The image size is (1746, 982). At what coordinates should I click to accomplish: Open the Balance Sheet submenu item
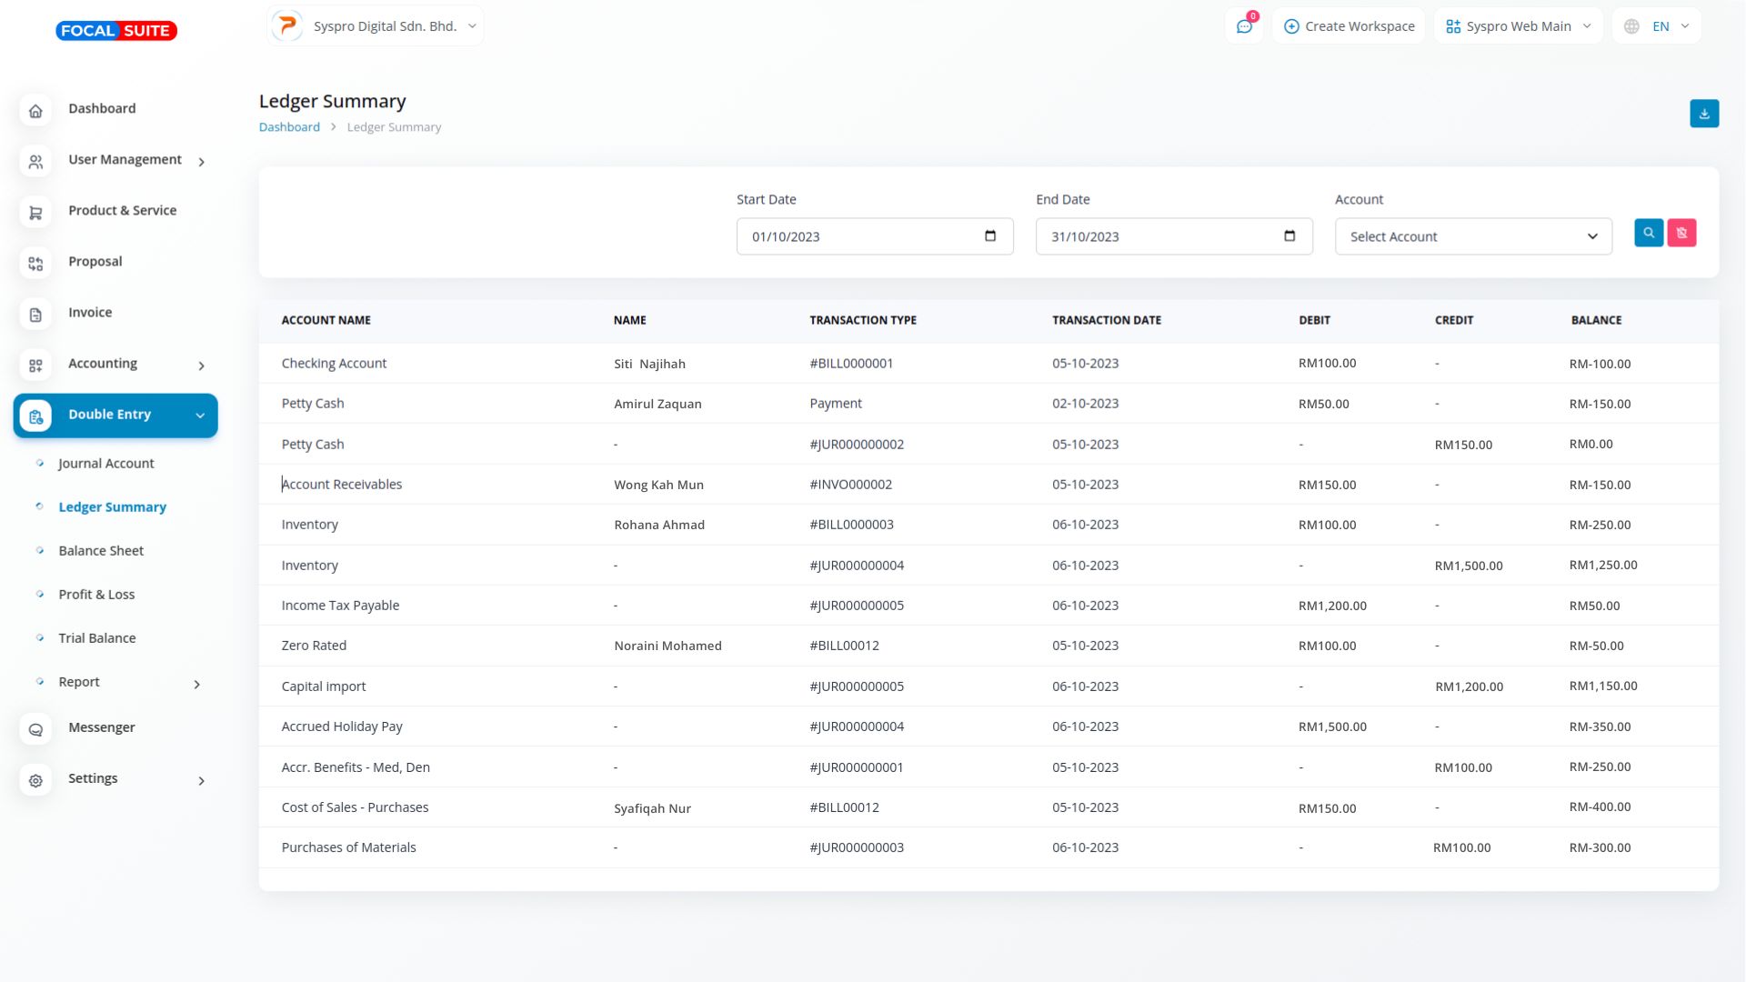click(x=101, y=551)
